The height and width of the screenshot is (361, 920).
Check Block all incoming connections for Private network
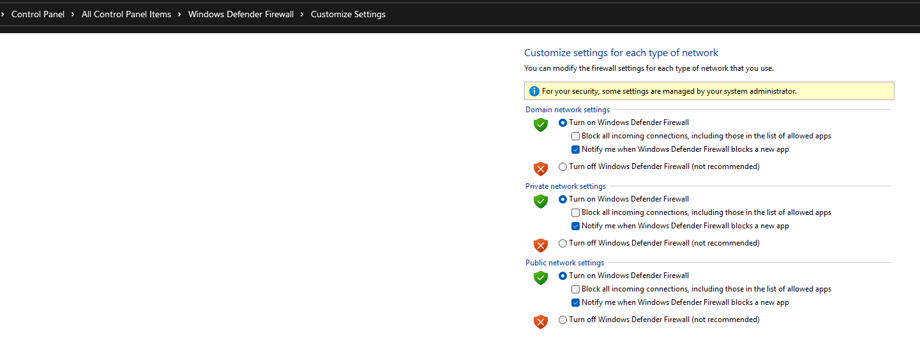(576, 212)
